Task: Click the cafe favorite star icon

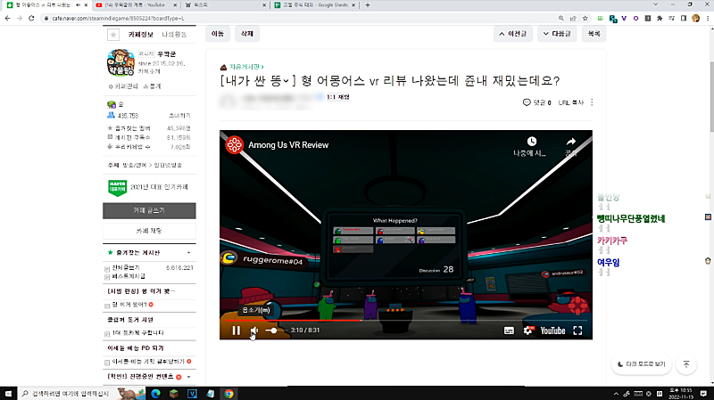Action: [112, 34]
